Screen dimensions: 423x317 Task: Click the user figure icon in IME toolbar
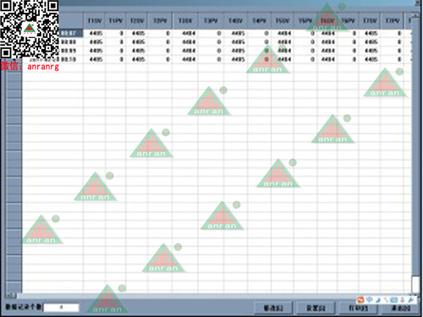403,300
